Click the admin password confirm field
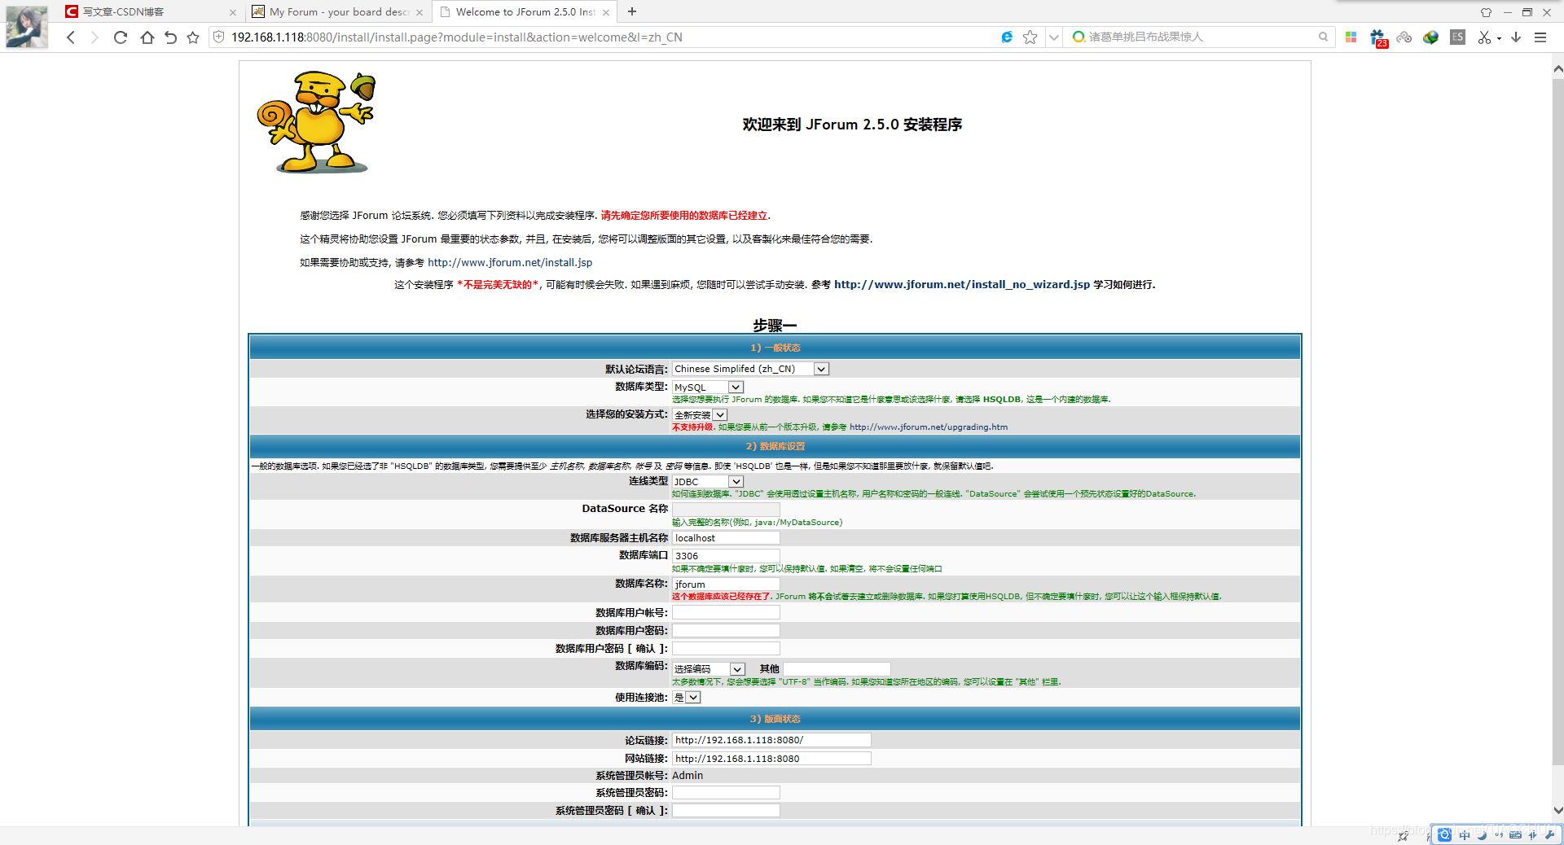The height and width of the screenshot is (845, 1564). tap(726, 811)
